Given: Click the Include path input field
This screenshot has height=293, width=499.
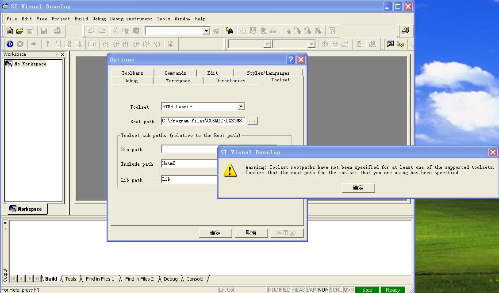Looking at the screenshot, I should click(x=189, y=164).
